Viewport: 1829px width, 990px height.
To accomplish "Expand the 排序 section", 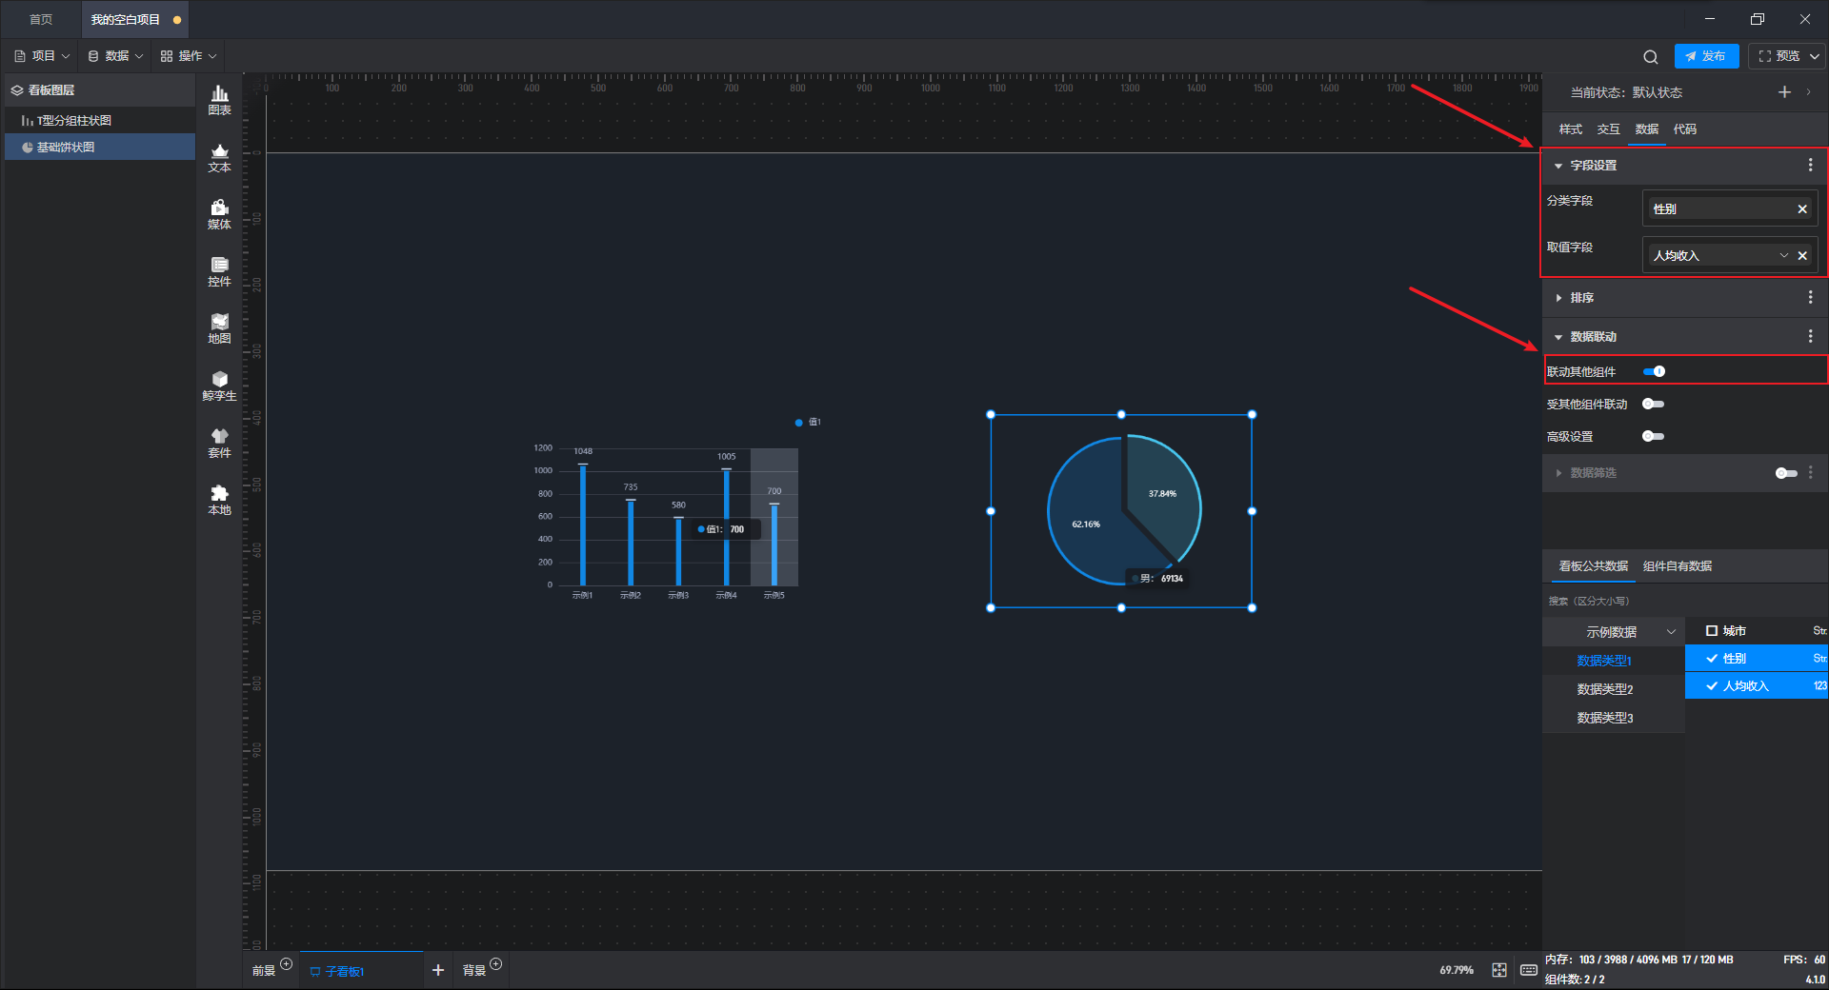I will [1558, 298].
